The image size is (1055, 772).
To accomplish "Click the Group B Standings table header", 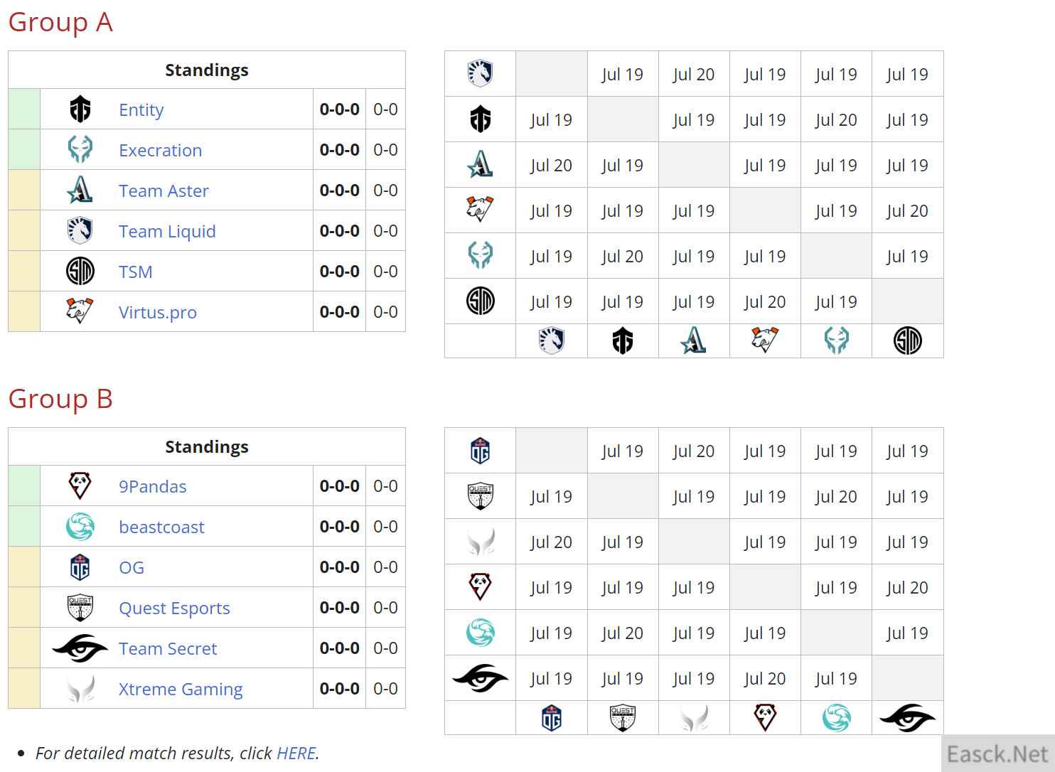I will (206, 446).
